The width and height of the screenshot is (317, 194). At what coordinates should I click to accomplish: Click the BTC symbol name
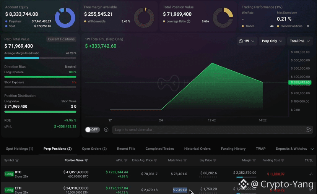[x=18, y=172]
